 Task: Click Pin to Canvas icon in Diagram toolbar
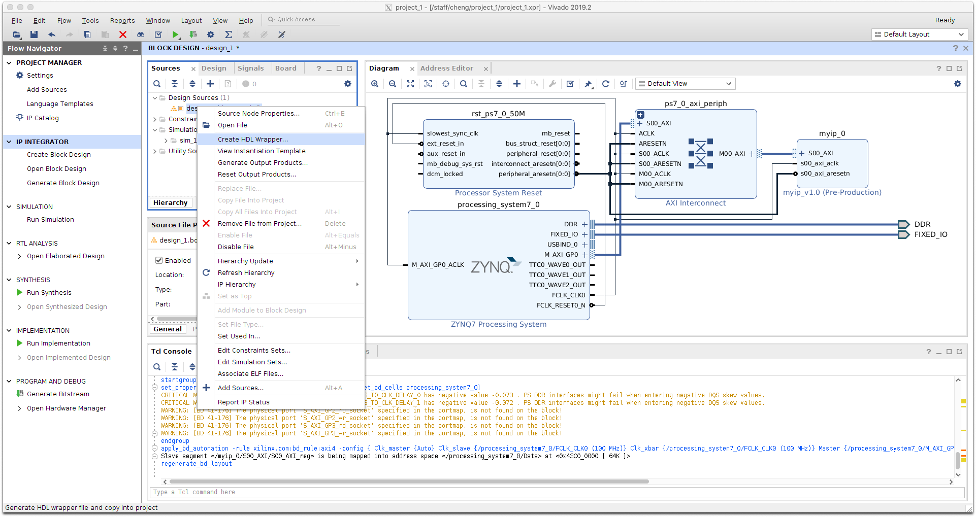point(588,84)
